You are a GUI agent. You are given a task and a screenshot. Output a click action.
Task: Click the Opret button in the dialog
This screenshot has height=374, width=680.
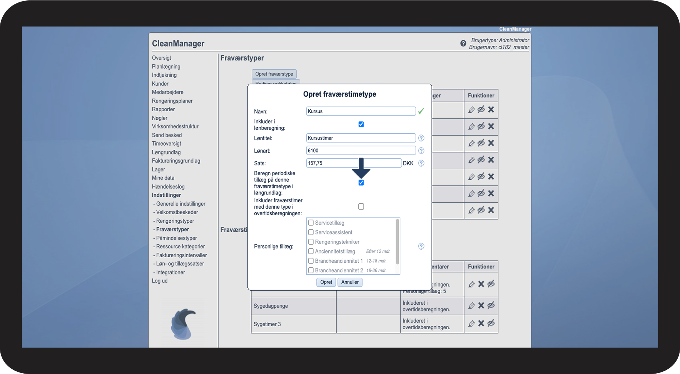[x=326, y=282]
